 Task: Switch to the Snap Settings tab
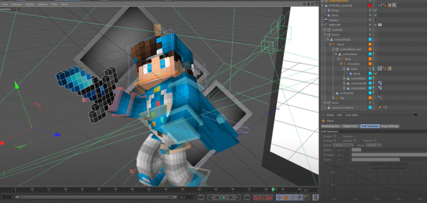coord(389,126)
